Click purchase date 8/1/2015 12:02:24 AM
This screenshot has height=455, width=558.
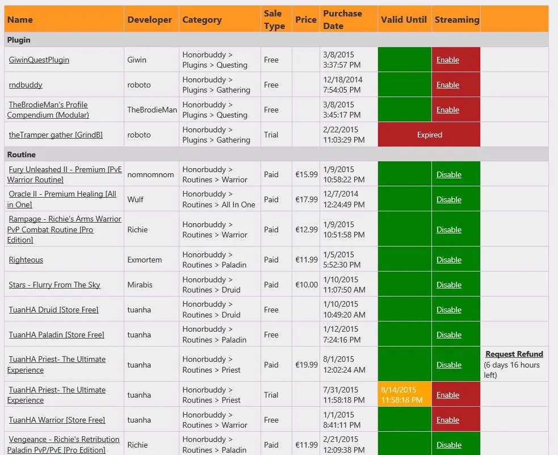344,364
